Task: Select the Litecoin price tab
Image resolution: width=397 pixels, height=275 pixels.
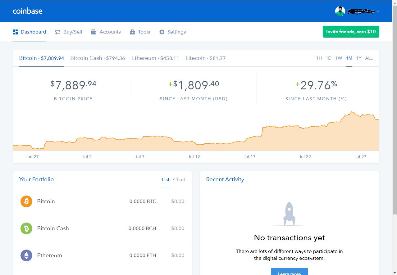Action: pyautogui.click(x=206, y=58)
